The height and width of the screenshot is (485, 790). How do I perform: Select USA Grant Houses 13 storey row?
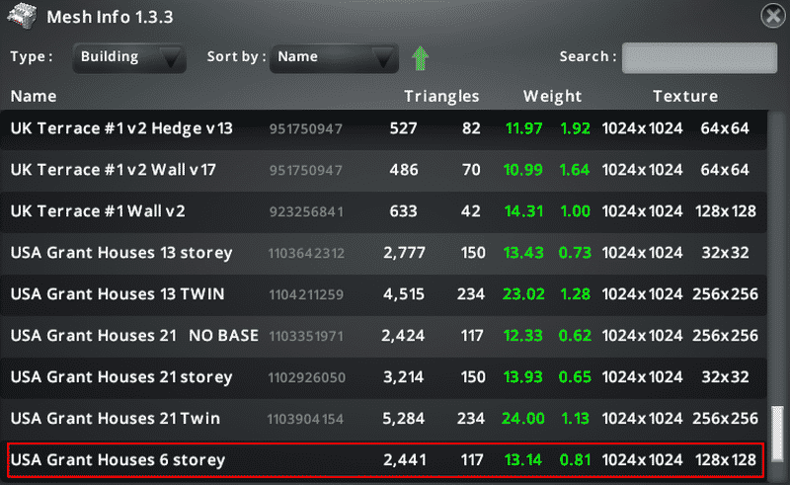pyautogui.click(x=385, y=253)
